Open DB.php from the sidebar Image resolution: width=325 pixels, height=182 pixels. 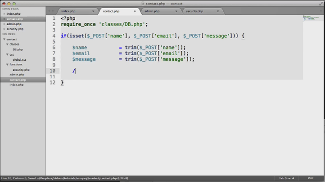point(18,49)
